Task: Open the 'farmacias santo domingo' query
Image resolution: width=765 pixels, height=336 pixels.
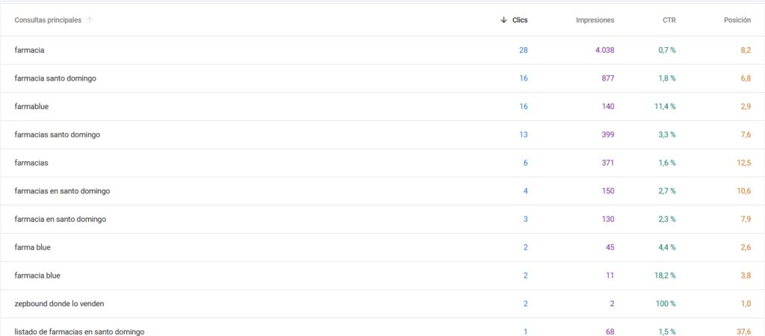Action: coord(382,134)
